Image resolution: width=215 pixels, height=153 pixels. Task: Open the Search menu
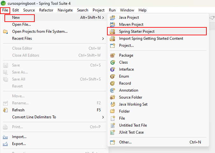[x=82, y=10]
